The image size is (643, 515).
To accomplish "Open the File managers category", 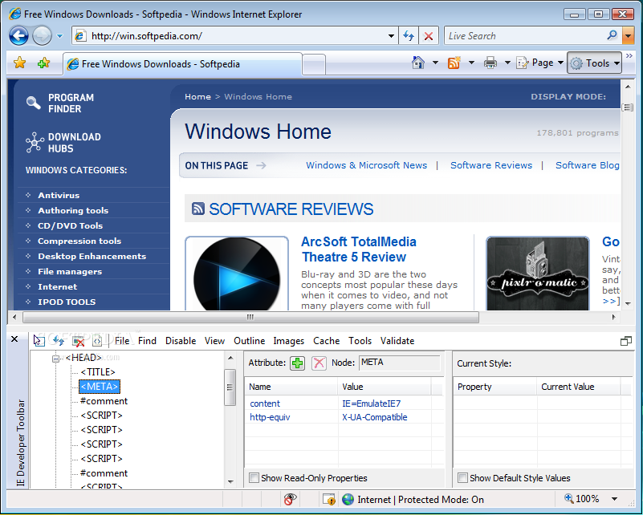I will 70,272.
